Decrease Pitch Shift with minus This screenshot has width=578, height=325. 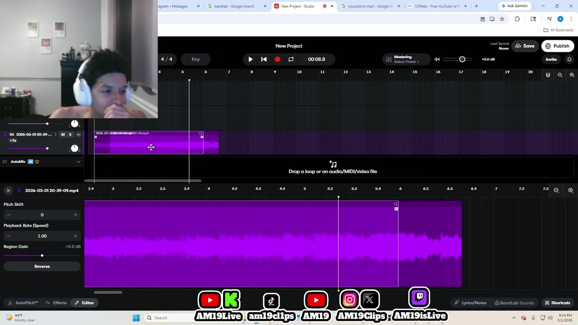click(9, 215)
